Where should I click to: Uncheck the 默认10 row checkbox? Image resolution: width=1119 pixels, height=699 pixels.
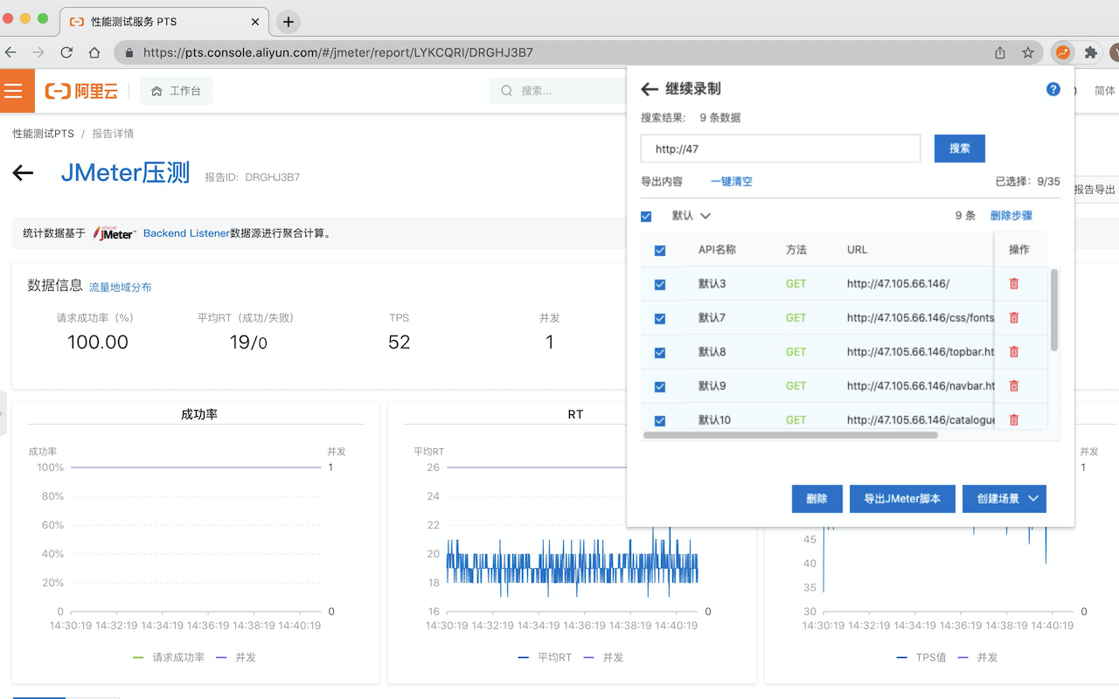tap(660, 420)
